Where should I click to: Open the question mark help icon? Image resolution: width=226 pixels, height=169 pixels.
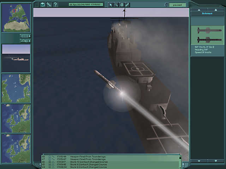point(55,5)
